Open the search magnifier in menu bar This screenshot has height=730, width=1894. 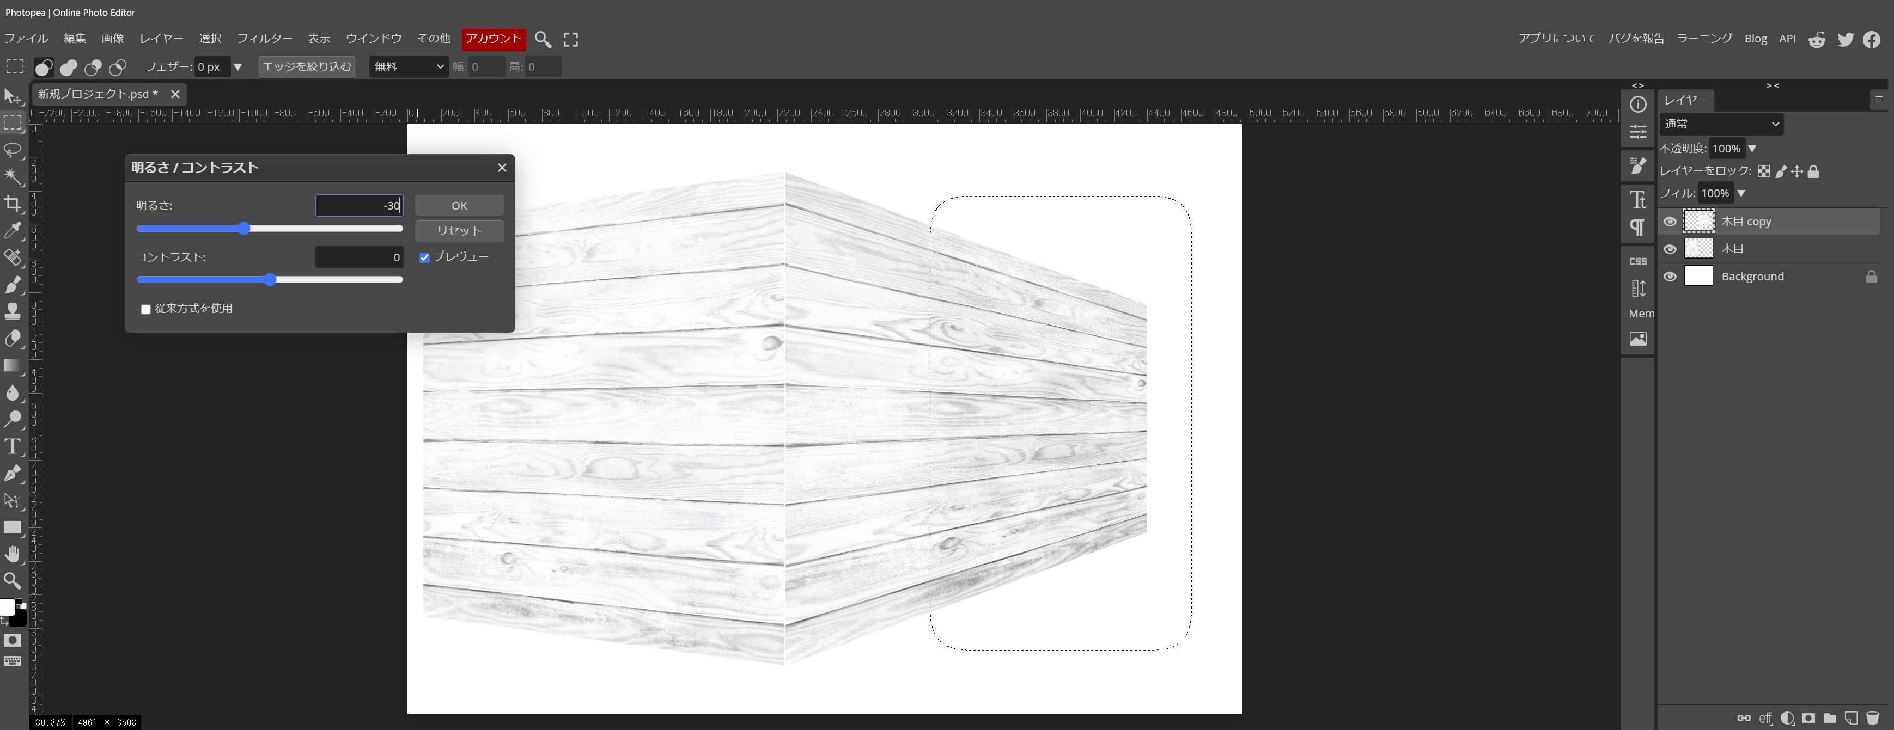coord(543,40)
